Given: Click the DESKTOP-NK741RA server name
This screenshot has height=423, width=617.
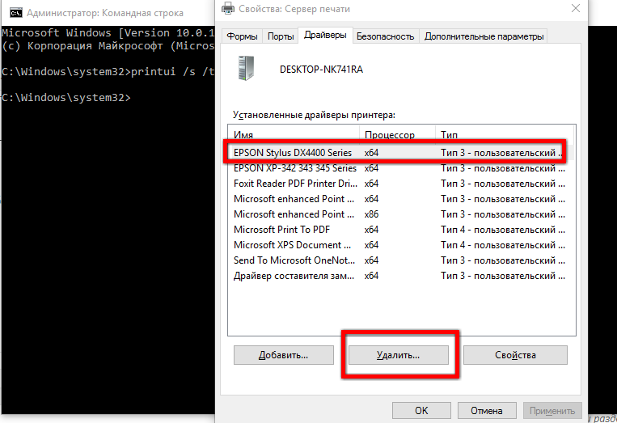Looking at the screenshot, I should coord(321,70).
